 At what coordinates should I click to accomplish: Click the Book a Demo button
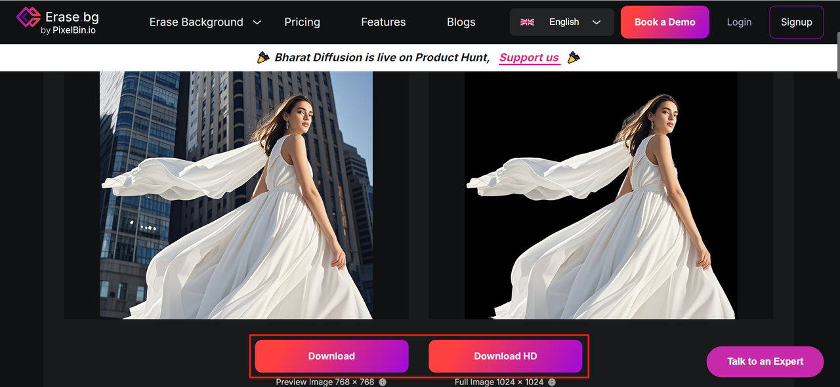(665, 22)
